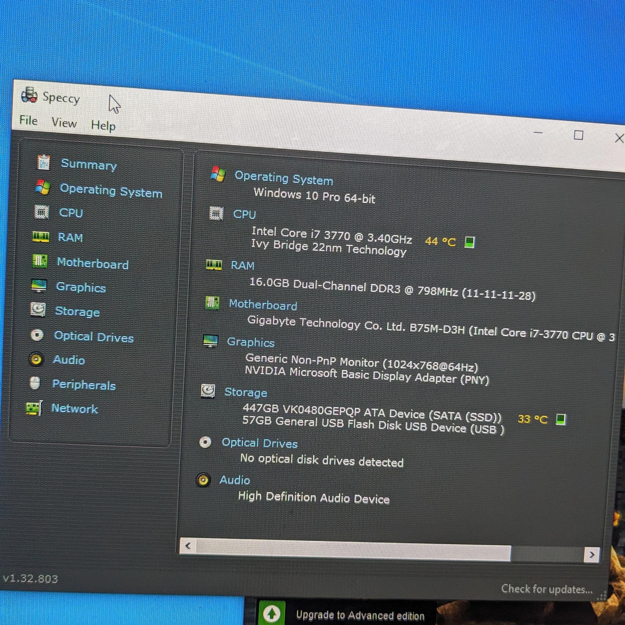This screenshot has width=625, height=625.
Task: Click the Audio speaker icon in sidebar
Action: pyautogui.click(x=36, y=359)
